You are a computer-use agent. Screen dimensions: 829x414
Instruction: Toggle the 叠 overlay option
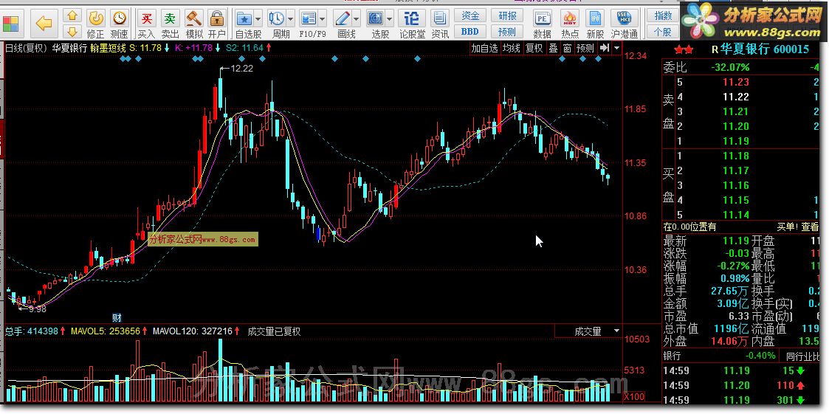pyautogui.click(x=553, y=48)
